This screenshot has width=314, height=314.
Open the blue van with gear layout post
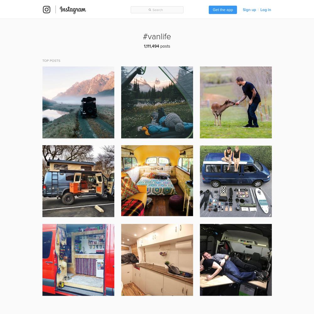(x=236, y=181)
